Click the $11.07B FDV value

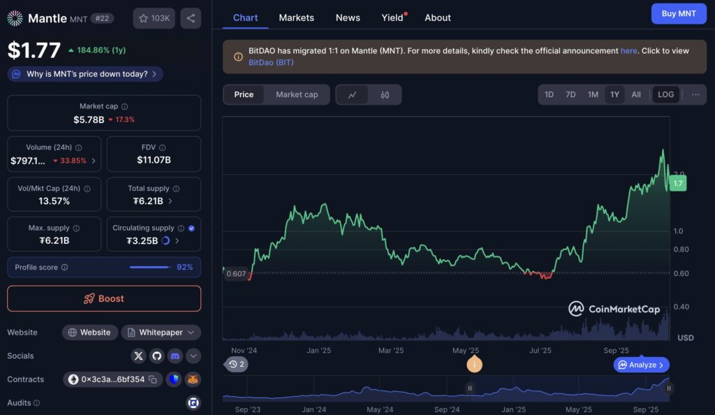(154, 160)
